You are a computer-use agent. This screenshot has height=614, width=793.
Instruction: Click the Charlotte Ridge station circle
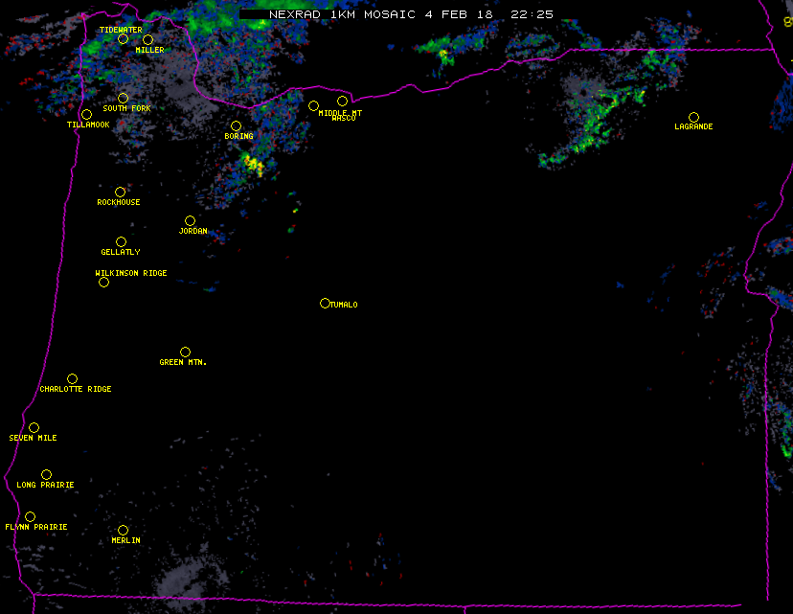72,378
